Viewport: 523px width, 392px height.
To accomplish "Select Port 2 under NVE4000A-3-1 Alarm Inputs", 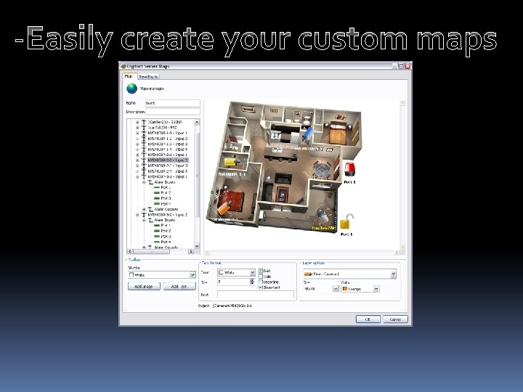I will [x=166, y=193].
